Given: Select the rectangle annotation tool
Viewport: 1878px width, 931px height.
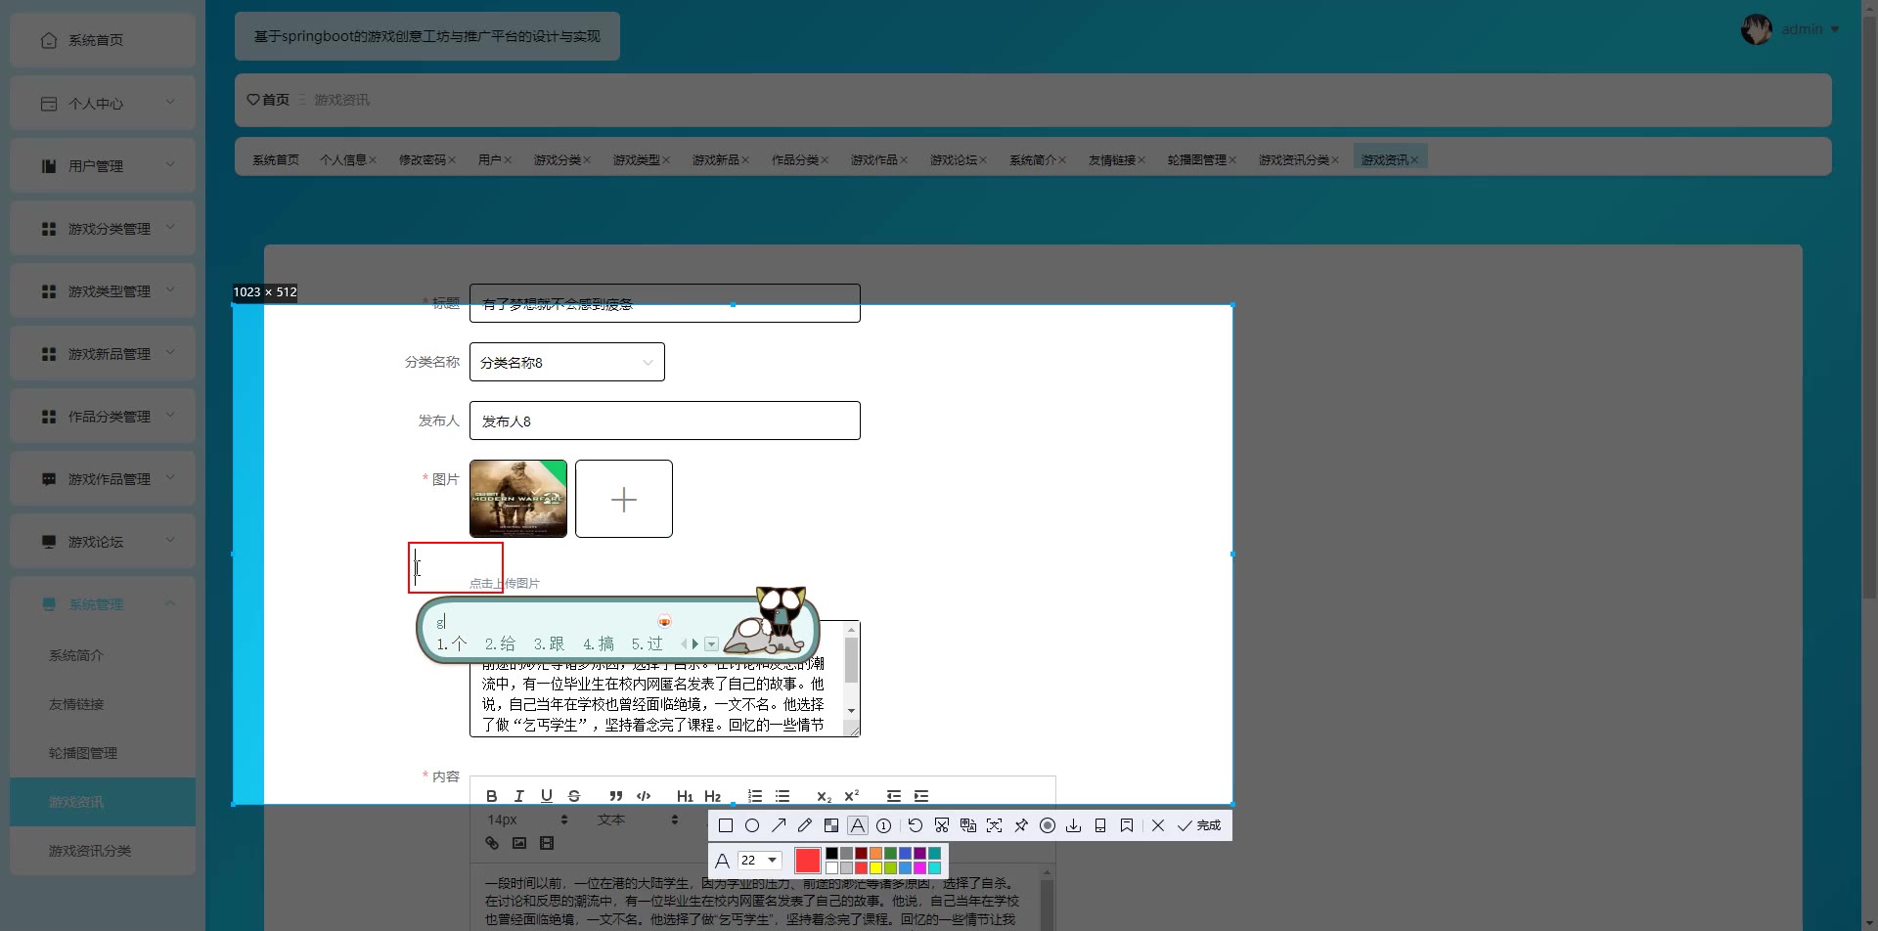Looking at the screenshot, I should pyautogui.click(x=725, y=825).
